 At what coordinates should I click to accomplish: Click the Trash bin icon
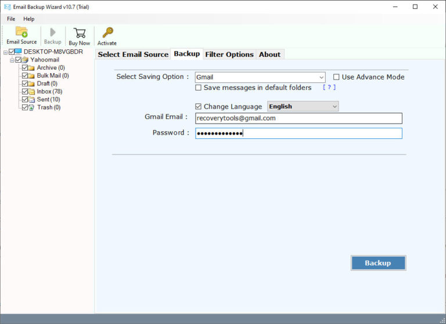pos(31,107)
